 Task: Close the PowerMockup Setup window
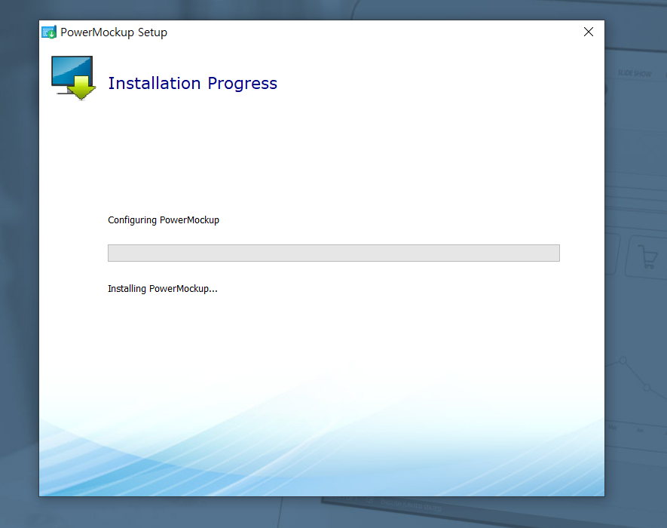[x=589, y=32]
